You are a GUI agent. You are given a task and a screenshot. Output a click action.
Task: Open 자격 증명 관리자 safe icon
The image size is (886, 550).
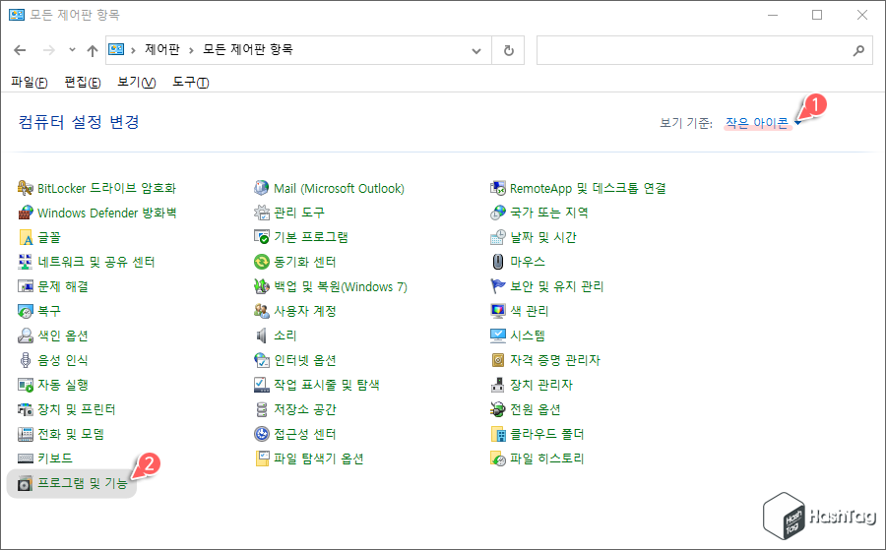[497, 360]
